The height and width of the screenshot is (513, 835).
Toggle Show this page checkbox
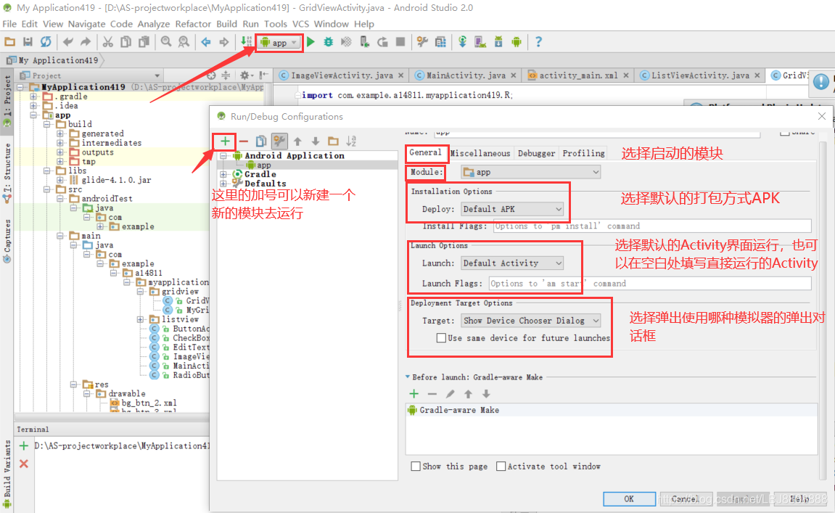pos(416,466)
